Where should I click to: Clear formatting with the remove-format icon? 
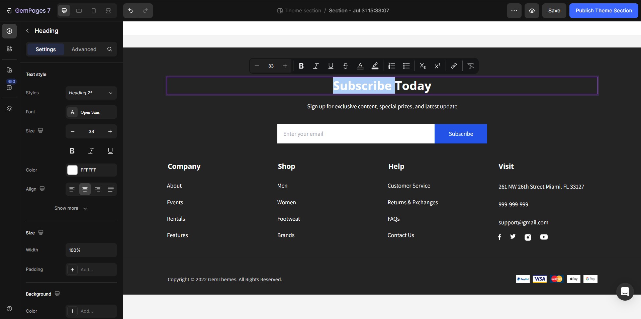[470, 66]
